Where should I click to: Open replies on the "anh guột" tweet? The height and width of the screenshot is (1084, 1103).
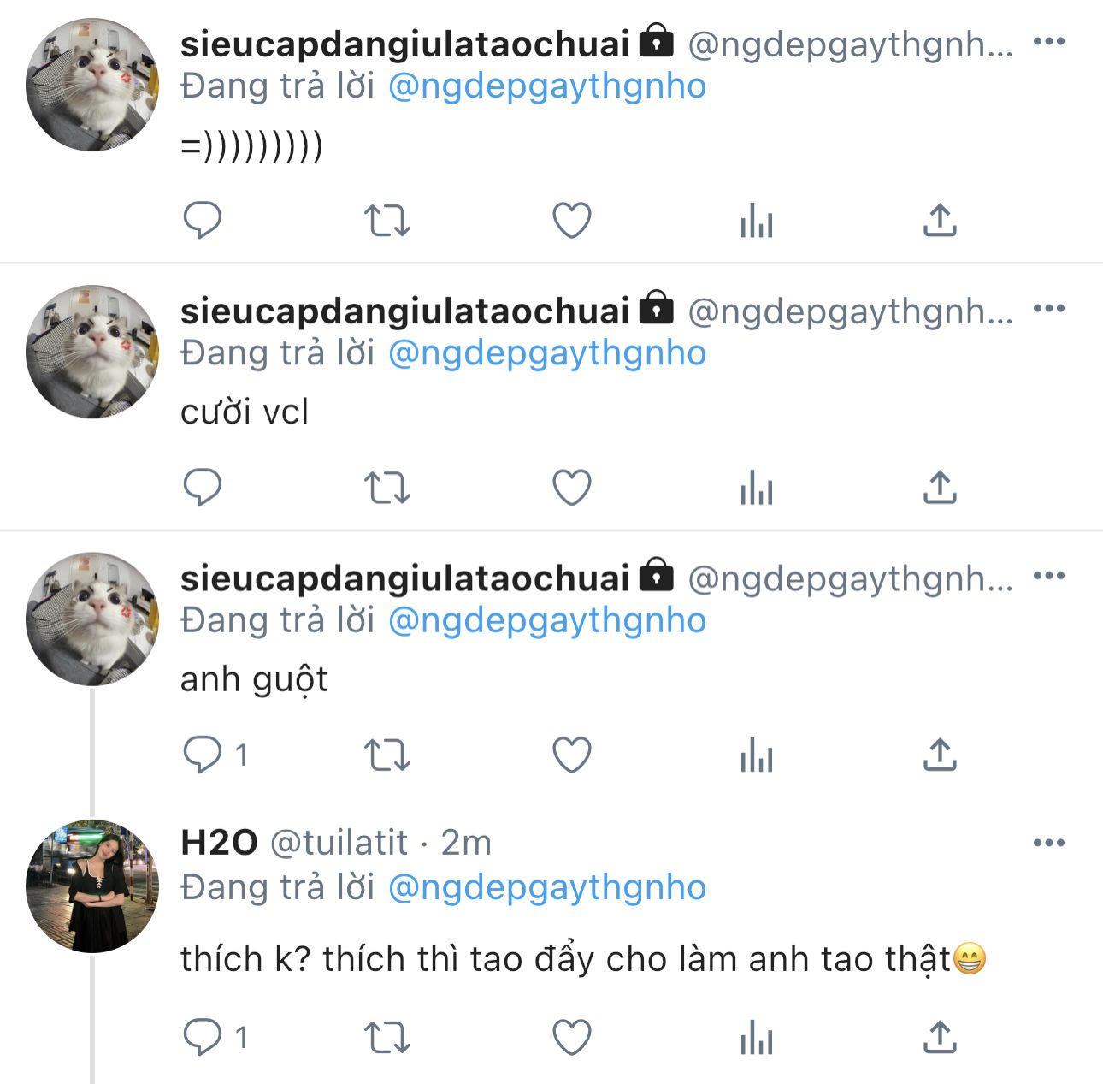coord(203,755)
